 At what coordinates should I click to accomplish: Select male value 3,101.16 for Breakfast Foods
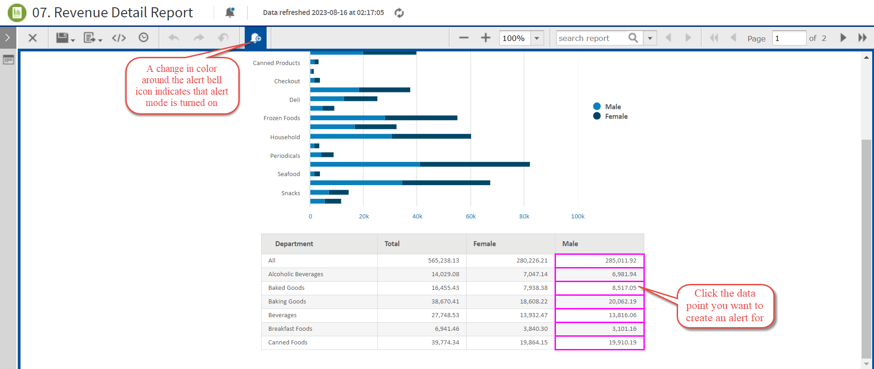point(600,329)
